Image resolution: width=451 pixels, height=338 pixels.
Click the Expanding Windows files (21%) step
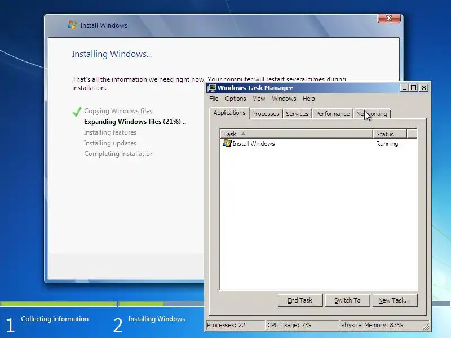(x=135, y=122)
